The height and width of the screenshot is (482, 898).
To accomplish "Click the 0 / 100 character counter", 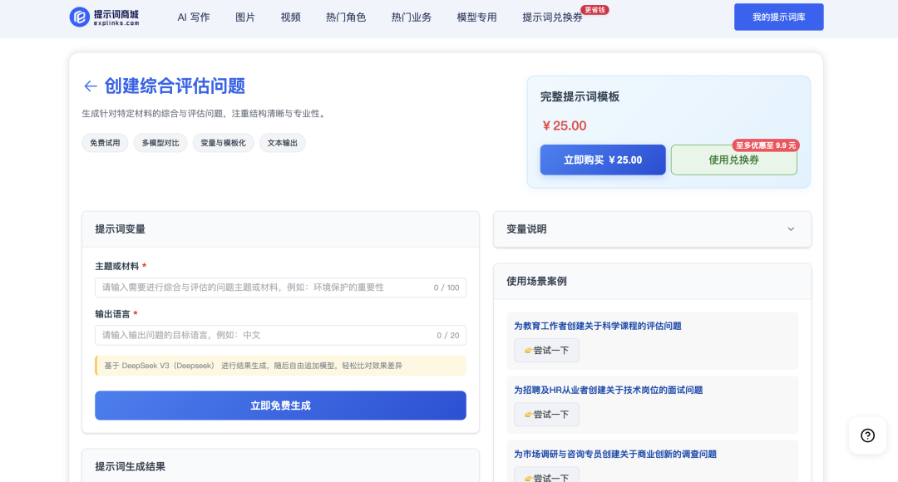I will pyautogui.click(x=447, y=288).
